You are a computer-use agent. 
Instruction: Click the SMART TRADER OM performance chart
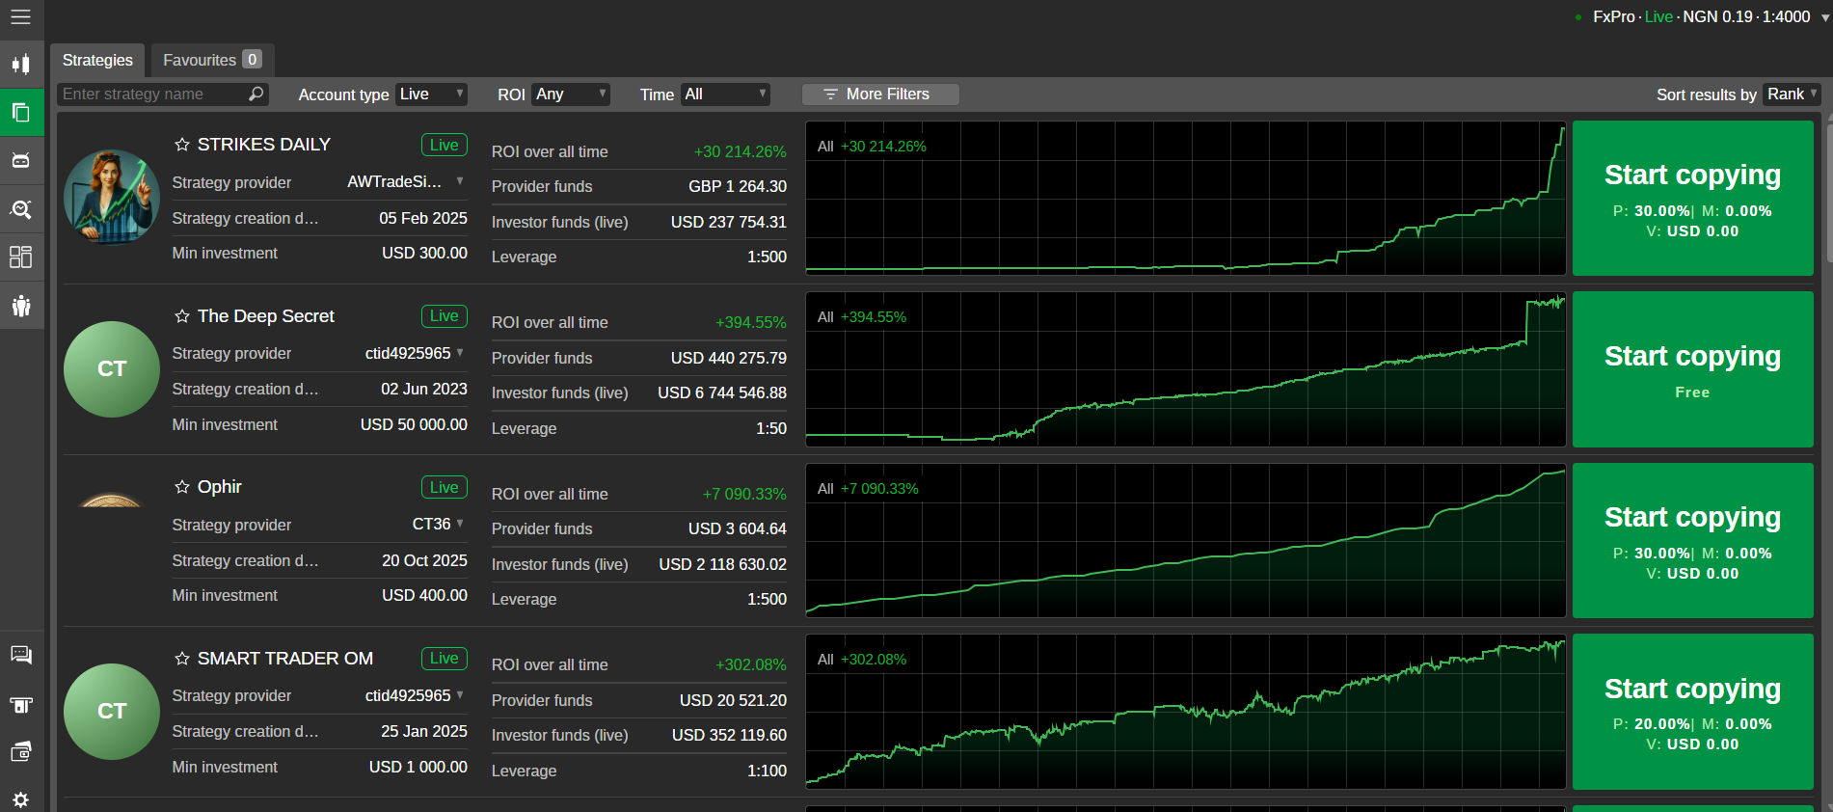(1185, 712)
